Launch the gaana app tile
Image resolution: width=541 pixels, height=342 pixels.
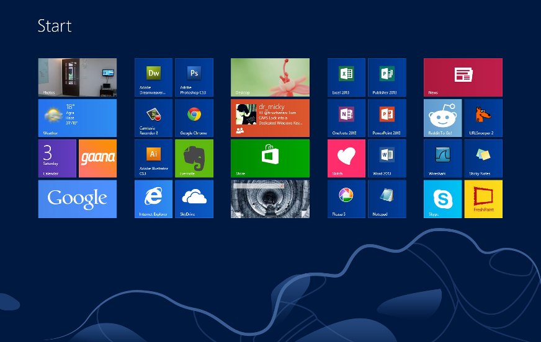pos(97,159)
